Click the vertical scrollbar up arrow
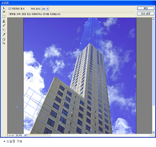The width and height of the screenshot is (156, 147). pyautogui.click(x=154, y=19)
